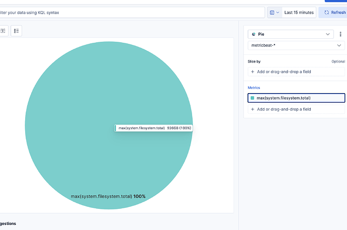
Task: Click the teal color swatch on metric
Action: point(252,98)
